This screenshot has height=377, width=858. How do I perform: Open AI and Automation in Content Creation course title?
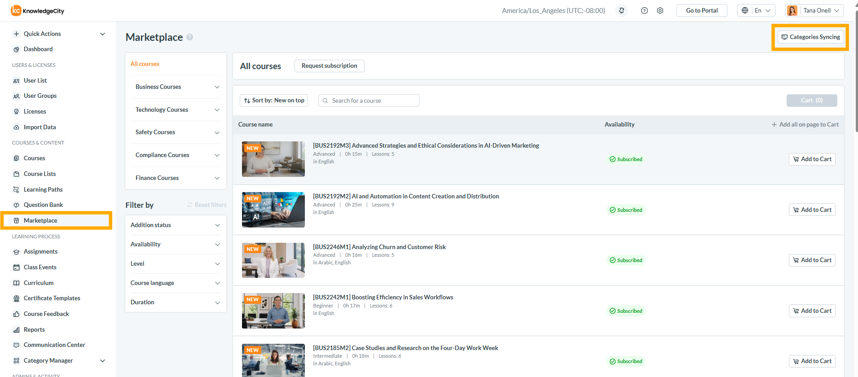[406, 197]
